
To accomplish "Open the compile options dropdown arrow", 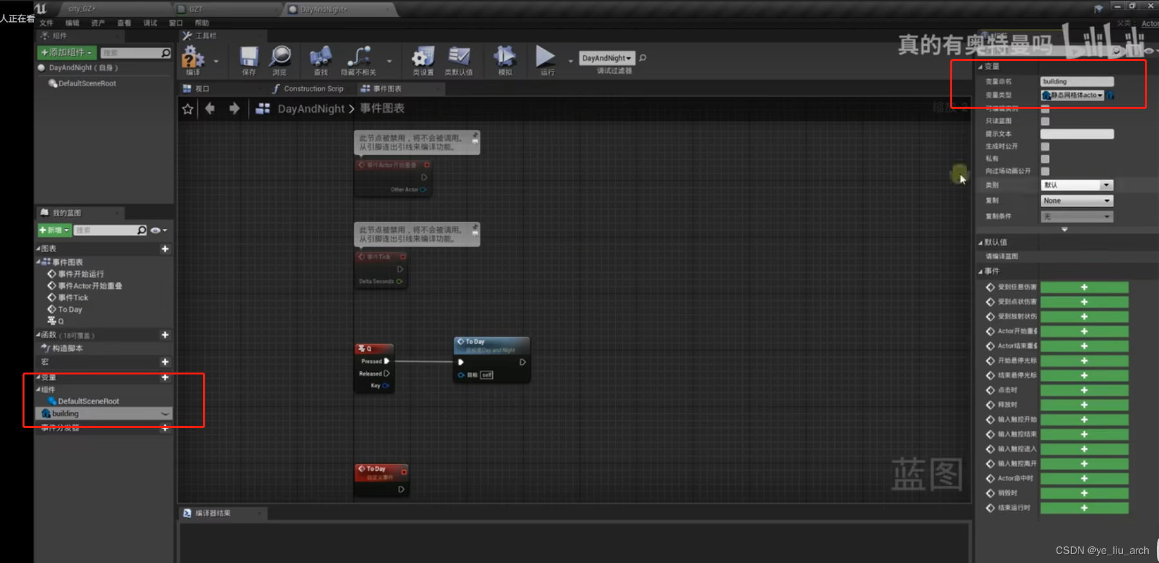I will pyautogui.click(x=216, y=61).
